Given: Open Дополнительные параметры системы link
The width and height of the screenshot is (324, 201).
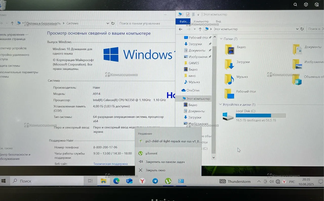Looking at the screenshot, I should pyautogui.click(x=19, y=74).
